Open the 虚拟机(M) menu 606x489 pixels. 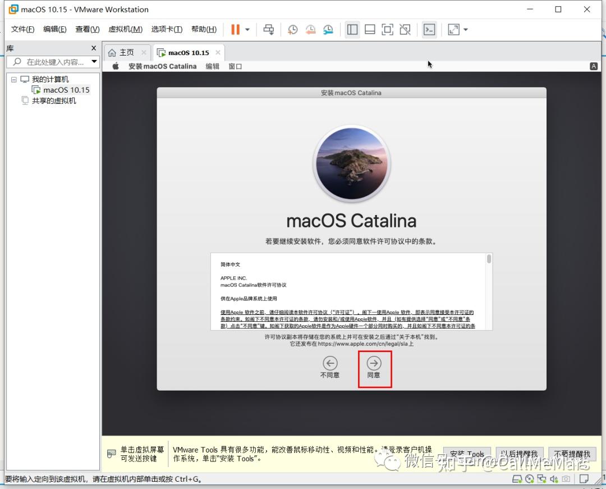pyautogui.click(x=125, y=29)
